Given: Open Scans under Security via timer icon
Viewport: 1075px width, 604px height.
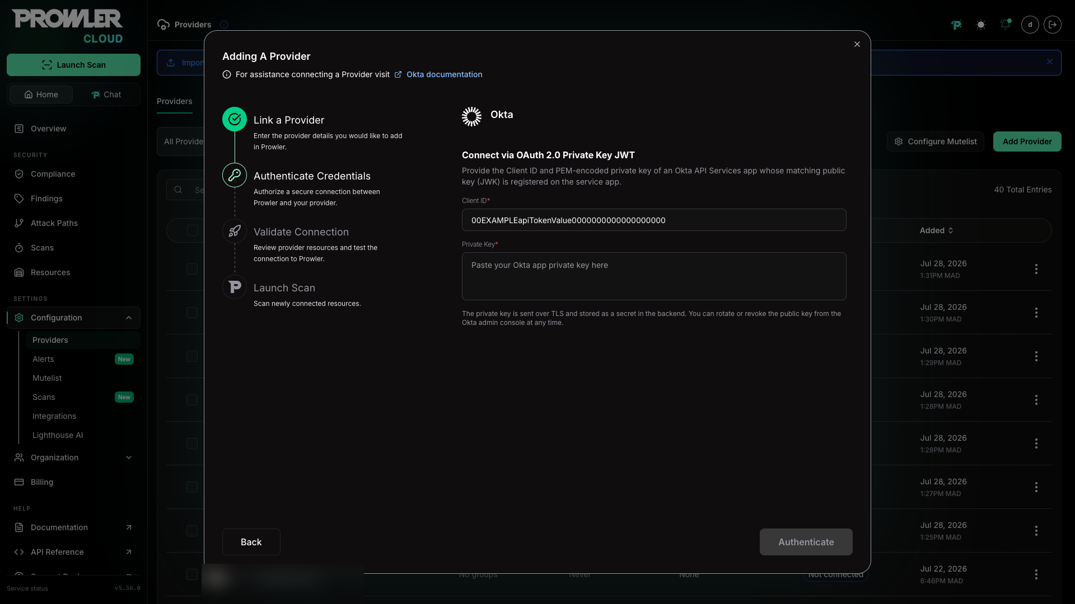Looking at the screenshot, I should point(19,248).
